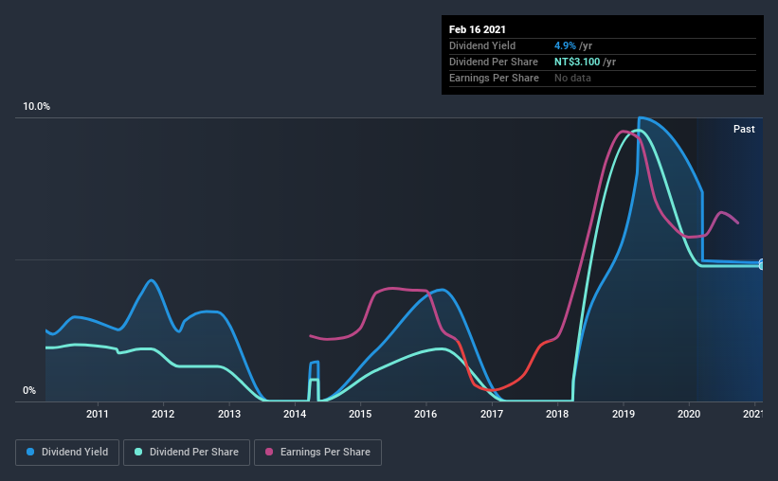Click the 10.0% y-axis label
The image size is (778, 481).
(36, 107)
